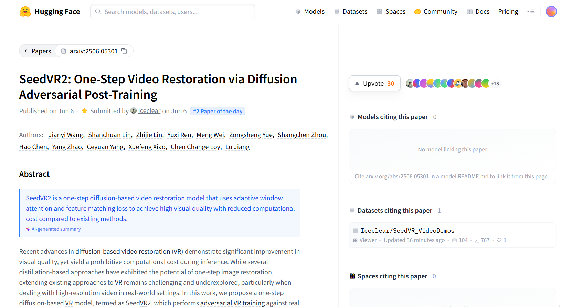The image size is (561, 307).
Task: Click 'Published on Jun 6' text
Action: [46, 111]
